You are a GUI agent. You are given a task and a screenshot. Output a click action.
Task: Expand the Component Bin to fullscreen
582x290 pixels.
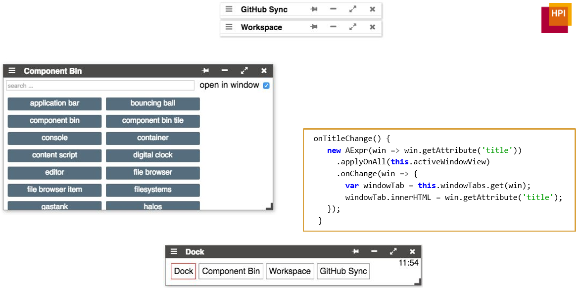[244, 71]
